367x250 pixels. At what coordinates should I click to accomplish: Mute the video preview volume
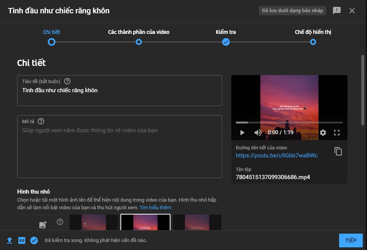point(258,132)
